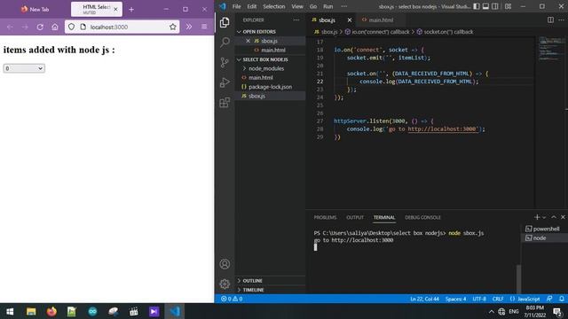Screen dimensions: 568x319
Task: Open the Edit menu
Action: [x=252, y=6]
